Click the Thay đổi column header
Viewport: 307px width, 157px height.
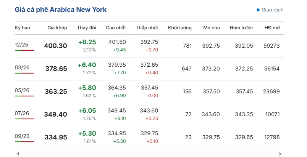[86, 28]
